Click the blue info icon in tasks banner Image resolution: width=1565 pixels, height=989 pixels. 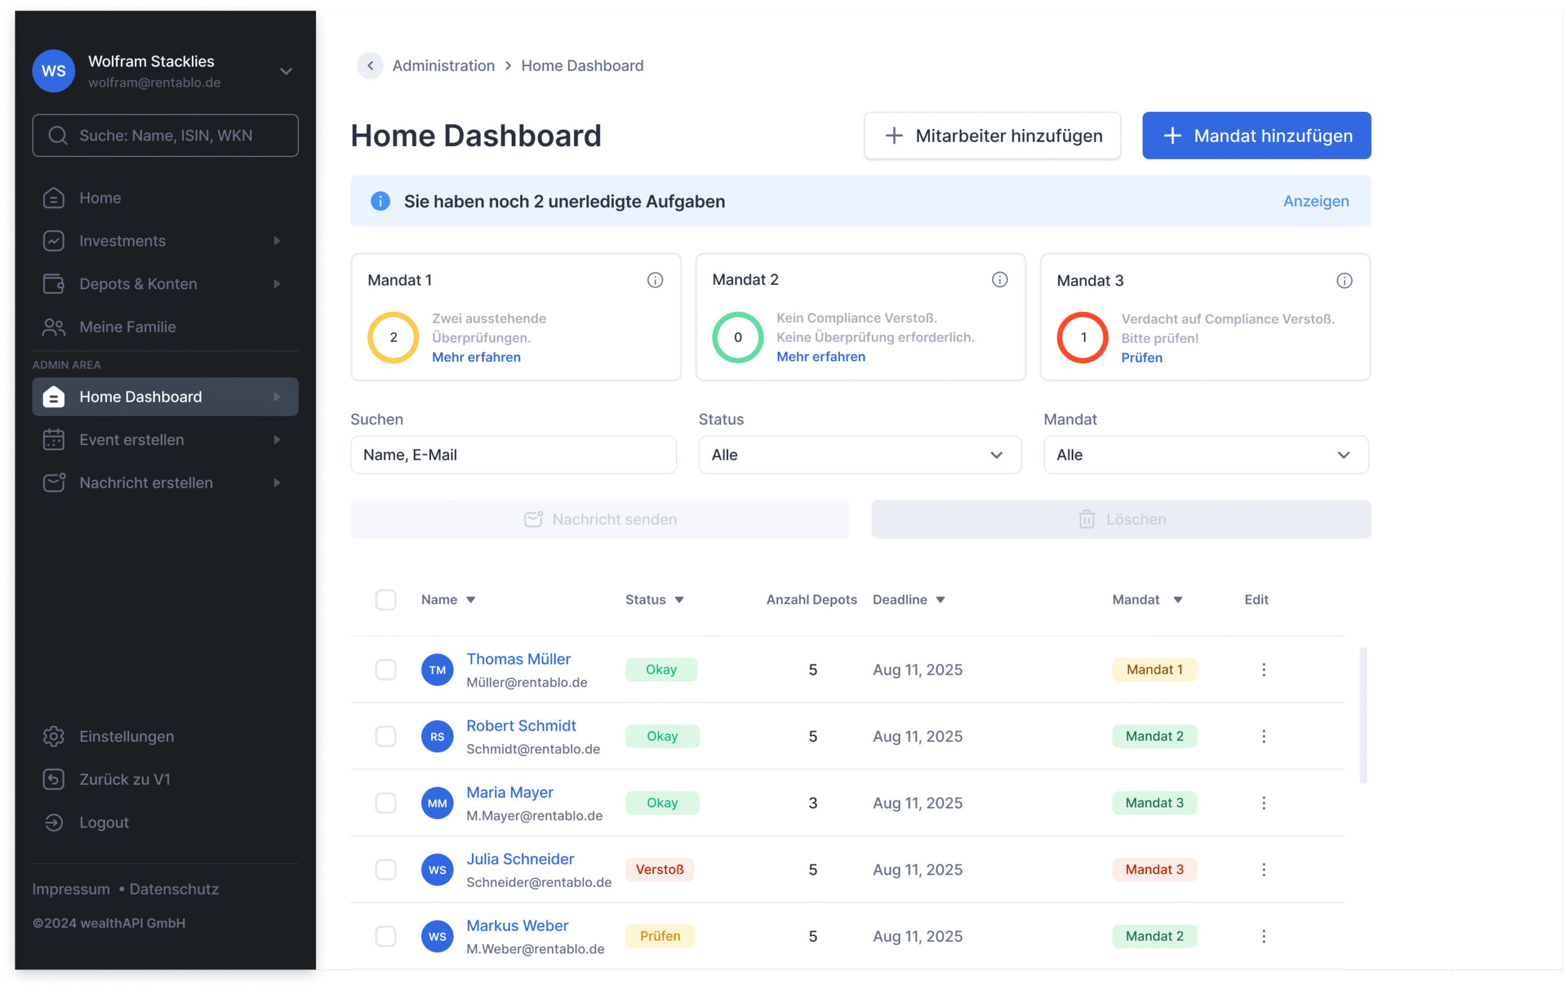click(380, 202)
